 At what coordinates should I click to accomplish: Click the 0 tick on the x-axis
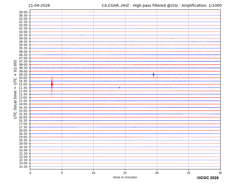coord(30,173)
